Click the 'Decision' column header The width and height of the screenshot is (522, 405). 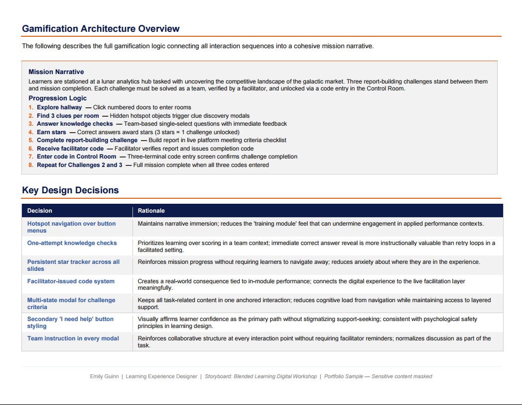[x=40, y=211]
